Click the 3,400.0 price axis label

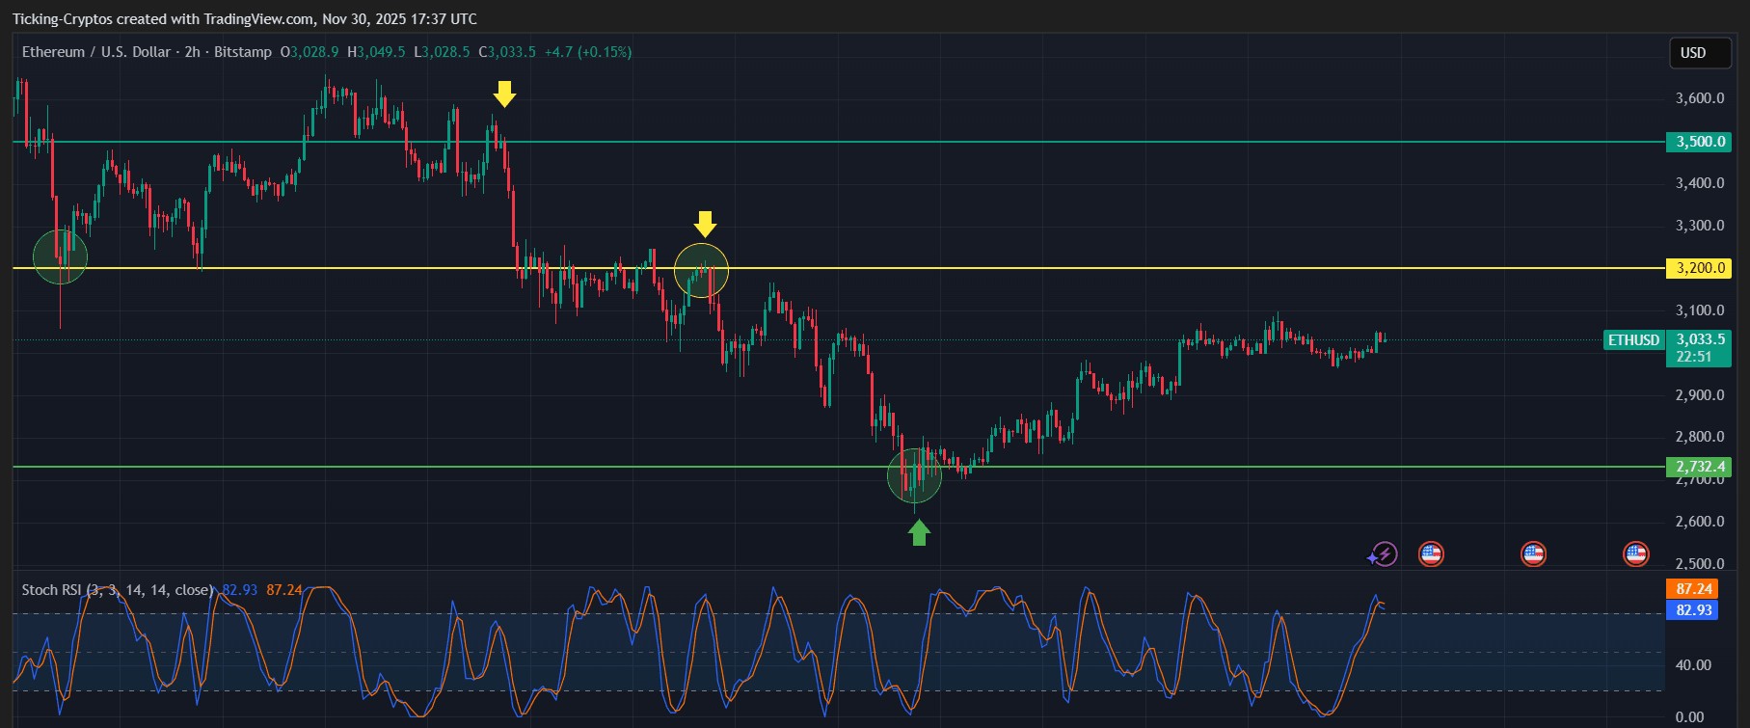pyautogui.click(x=1700, y=183)
